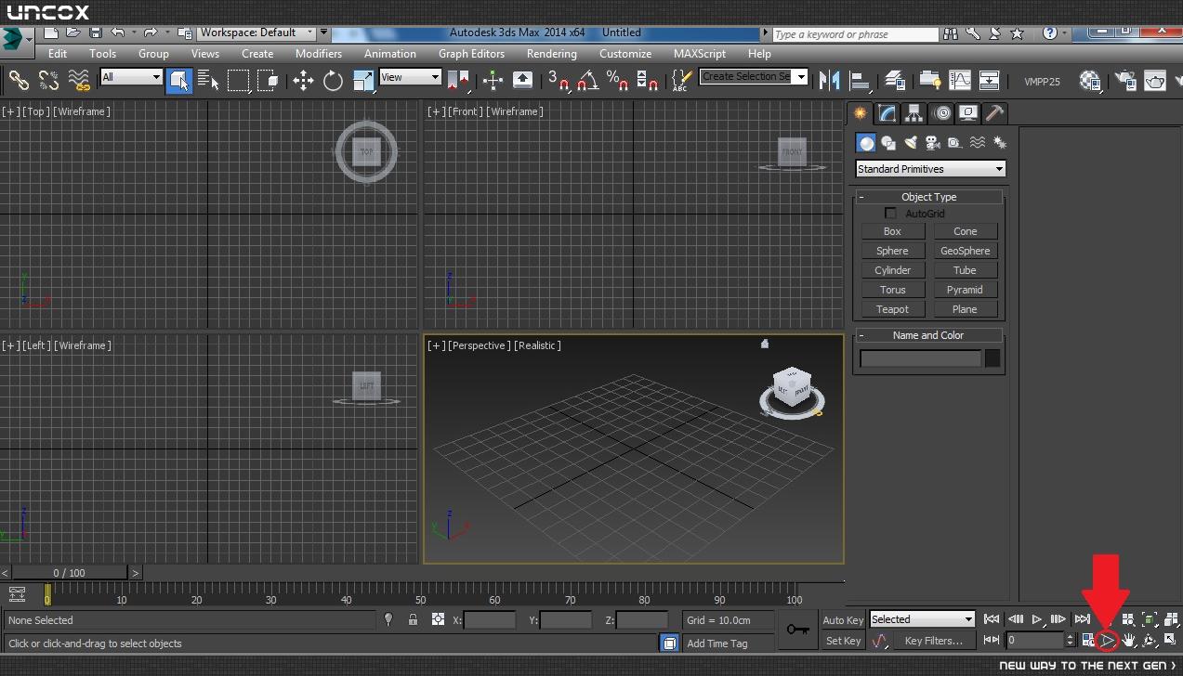The width and height of the screenshot is (1183, 676).
Task: Select the Cameras category icon
Action: pyautogui.click(x=933, y=143)
